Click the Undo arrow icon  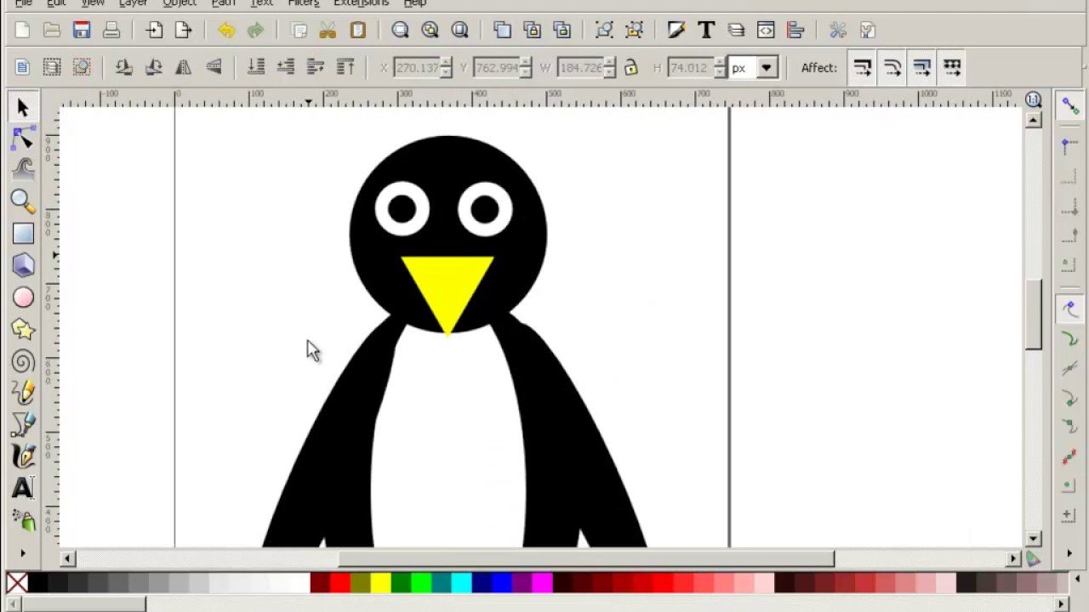(x=226, y=31)
